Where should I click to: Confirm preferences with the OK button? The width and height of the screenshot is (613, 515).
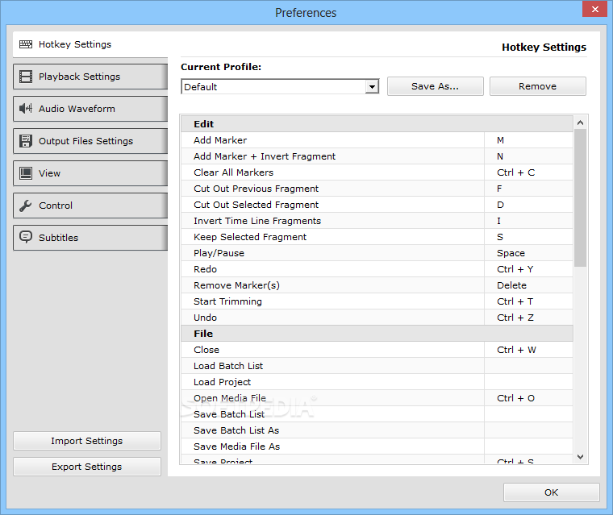551,492
